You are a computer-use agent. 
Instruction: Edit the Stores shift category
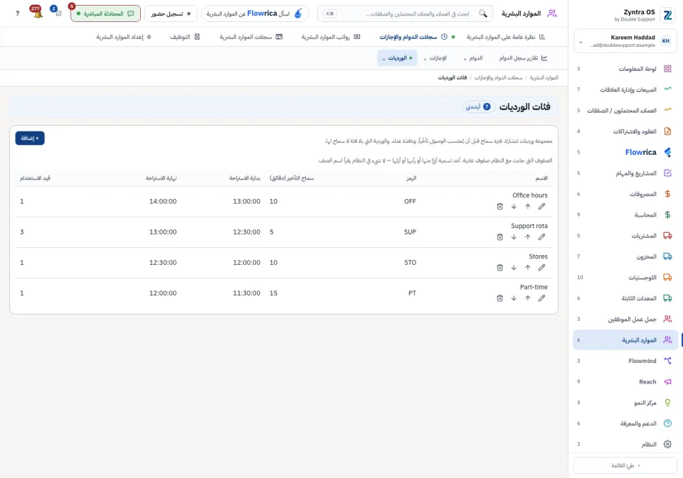point(541,268)
